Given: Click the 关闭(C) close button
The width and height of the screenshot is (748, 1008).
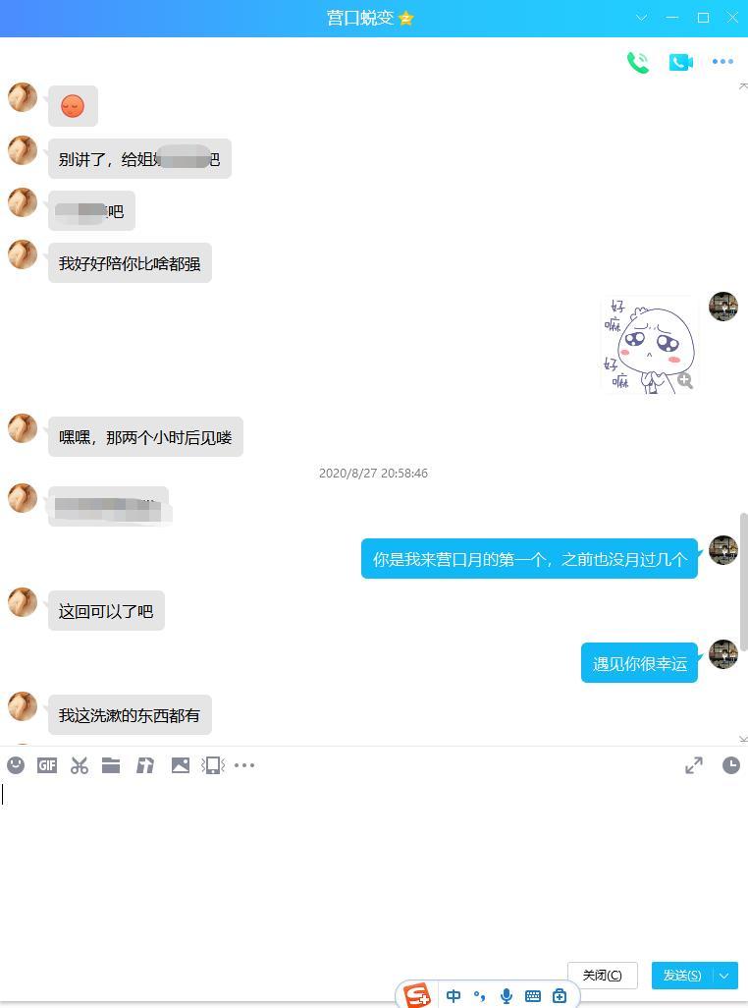Looking at the screenshot, I should click(x=603, y=976).
